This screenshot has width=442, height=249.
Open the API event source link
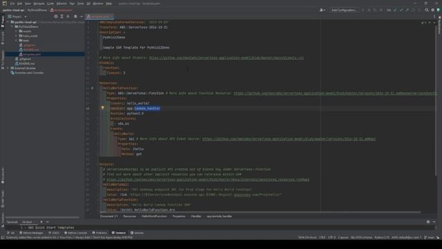pyautogui.click(x=289, y=139)
